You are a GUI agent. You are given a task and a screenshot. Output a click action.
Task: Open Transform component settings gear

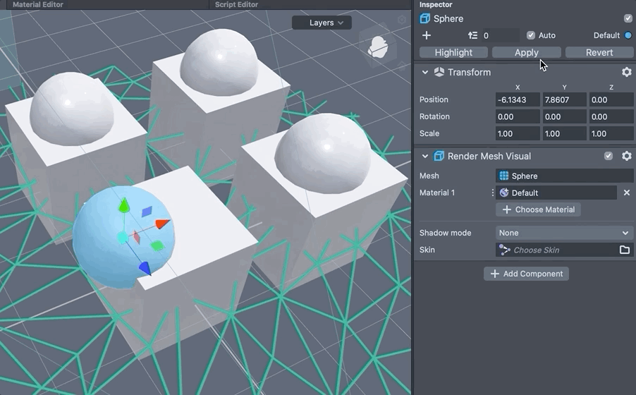pyautogui.click(x=626, y=72)
